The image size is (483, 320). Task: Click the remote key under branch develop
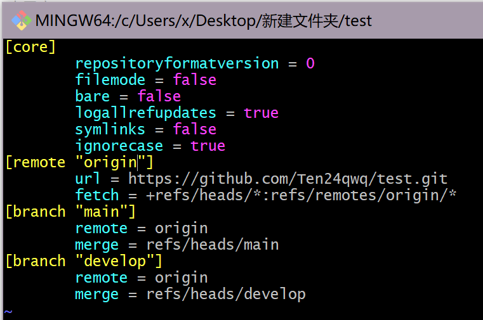pos(102,278)
